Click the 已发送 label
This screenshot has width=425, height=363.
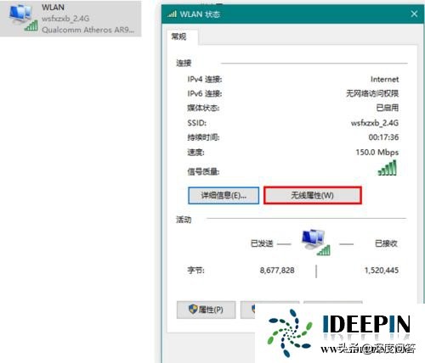pyautogui.click(x=262, y=243)
